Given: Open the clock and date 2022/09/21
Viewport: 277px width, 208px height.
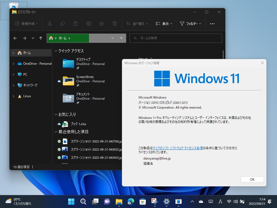Looking at the screenshot, I should click(257, 201).
